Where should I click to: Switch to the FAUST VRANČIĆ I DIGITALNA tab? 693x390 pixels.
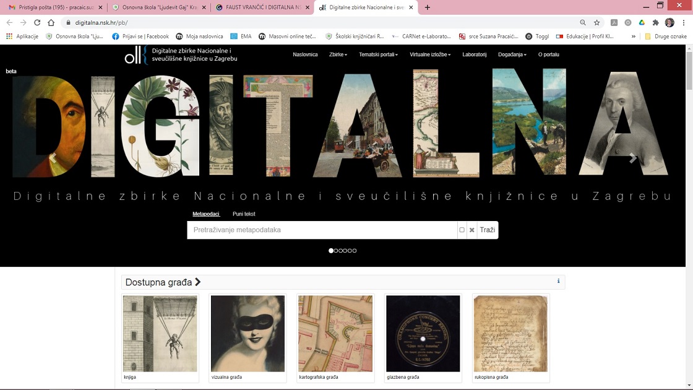click(x=262, y=7)
